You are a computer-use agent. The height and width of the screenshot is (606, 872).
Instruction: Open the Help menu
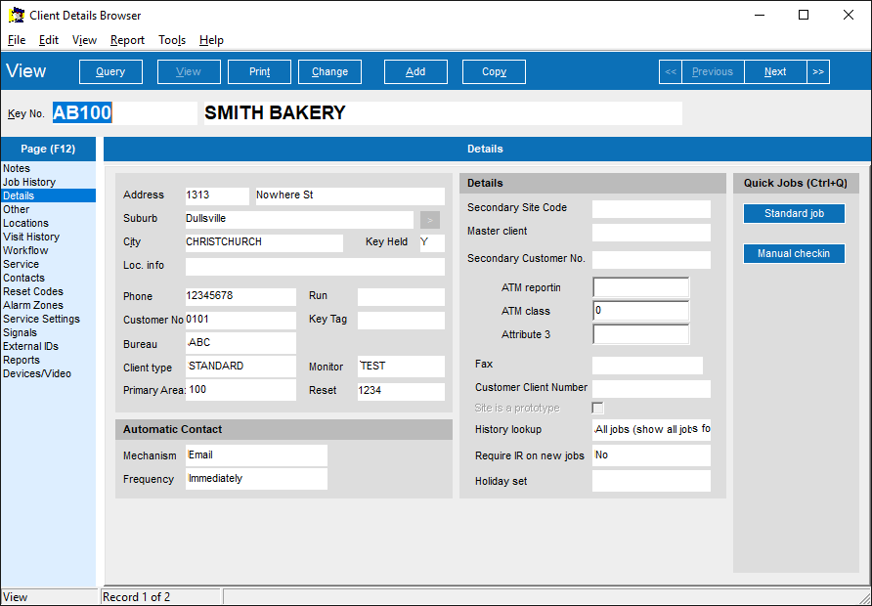[x=211, y=40]
